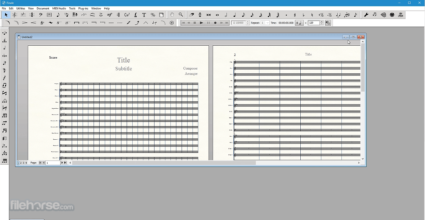Click the vertical scrollbar thumb of score

(363, 67)
